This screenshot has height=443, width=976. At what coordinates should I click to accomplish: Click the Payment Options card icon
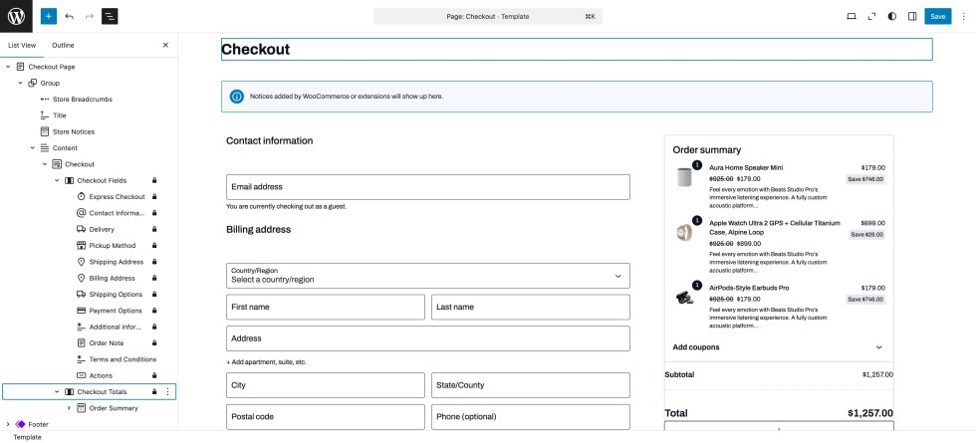(x=81, y=311)
